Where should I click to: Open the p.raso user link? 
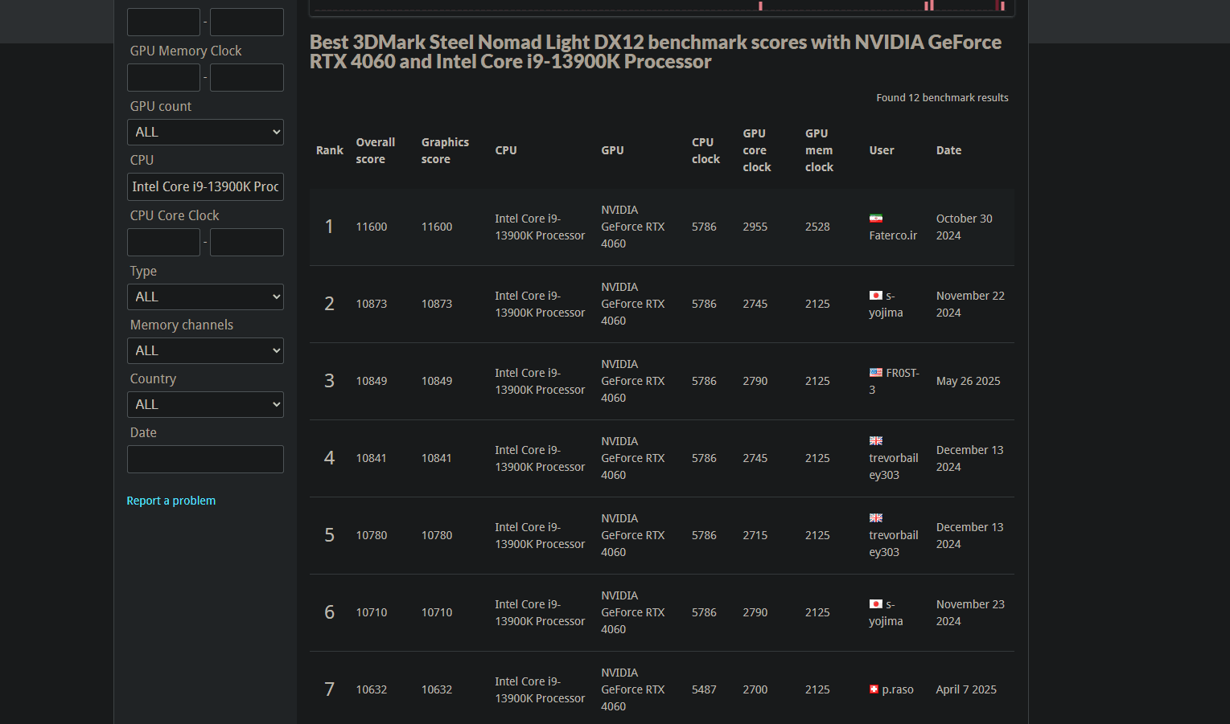tap(898, 689)
